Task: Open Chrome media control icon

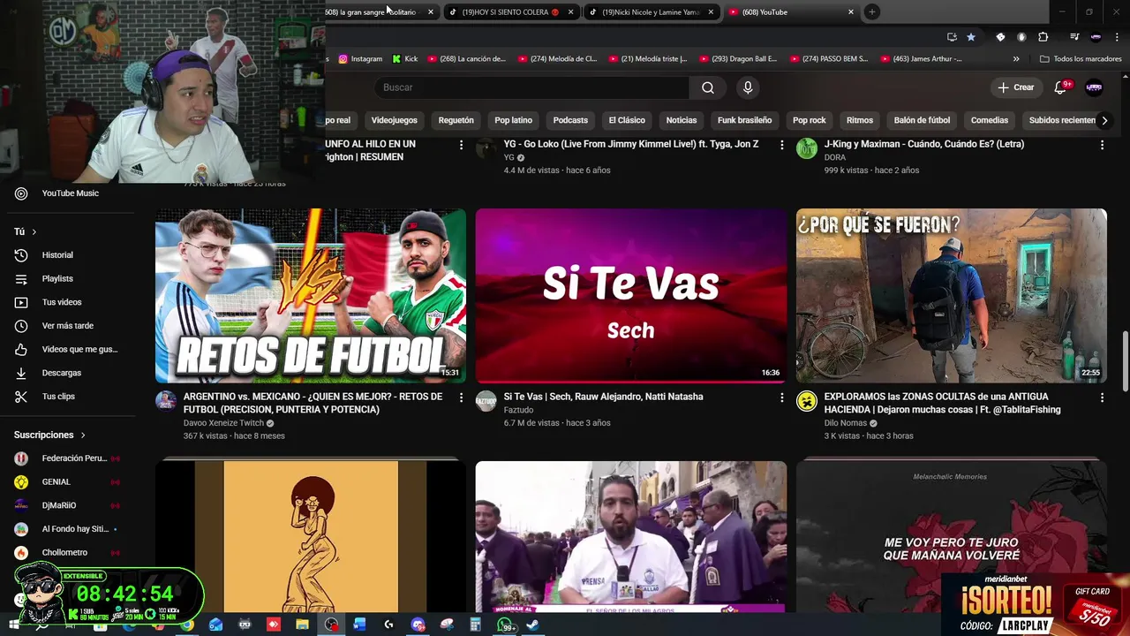Action: (1074, 37)
